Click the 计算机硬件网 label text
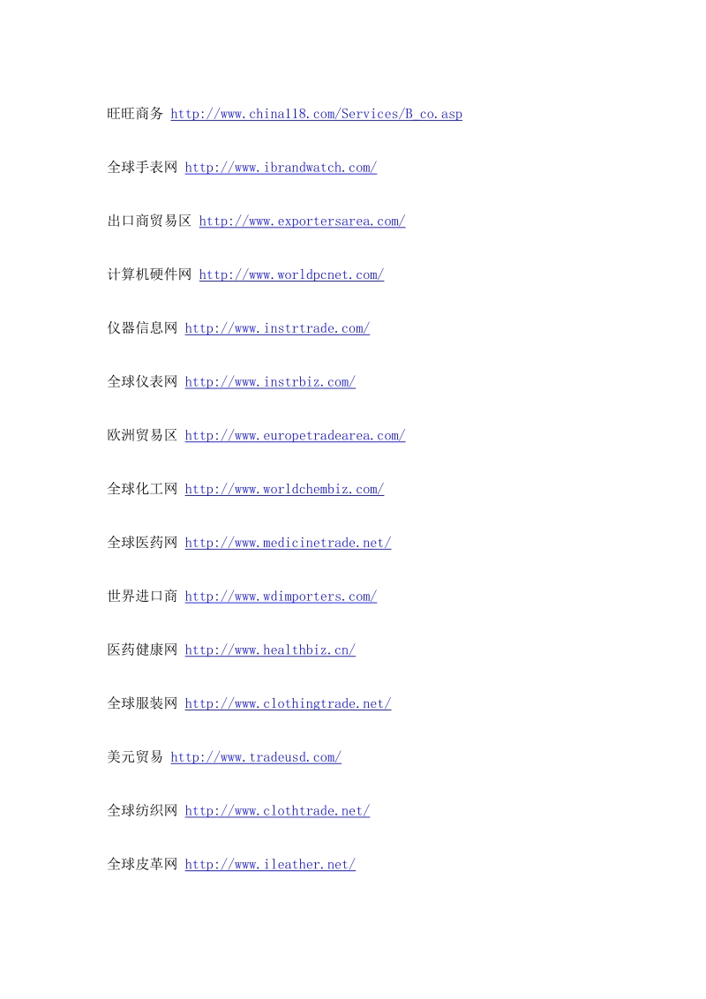This screenshot has height=999, width=706. [x=149, y=274]
